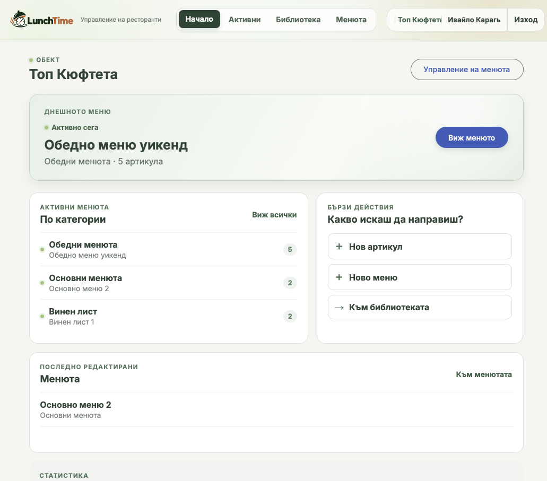547x481 pixels.
Task: Click the Обедни менюта · 5 артикула text
Action: pos(103,162)
